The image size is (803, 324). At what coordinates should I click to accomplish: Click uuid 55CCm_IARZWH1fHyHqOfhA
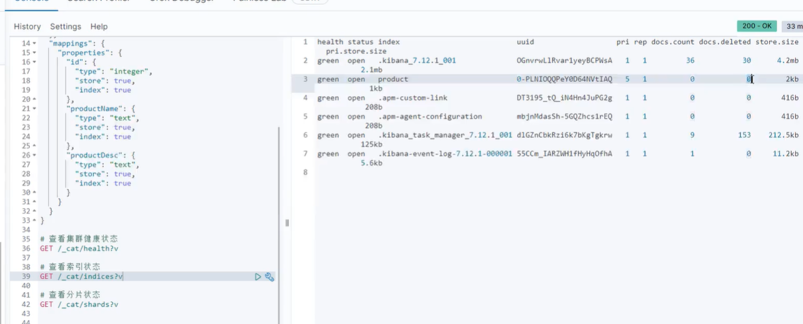(564, 153)
